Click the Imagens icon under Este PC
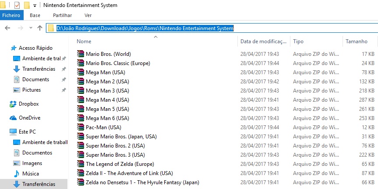Screen dimensions: 378x189 click(x=16, y=163)
